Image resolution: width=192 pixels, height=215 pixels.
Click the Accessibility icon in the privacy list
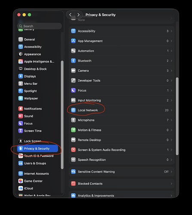73,31
